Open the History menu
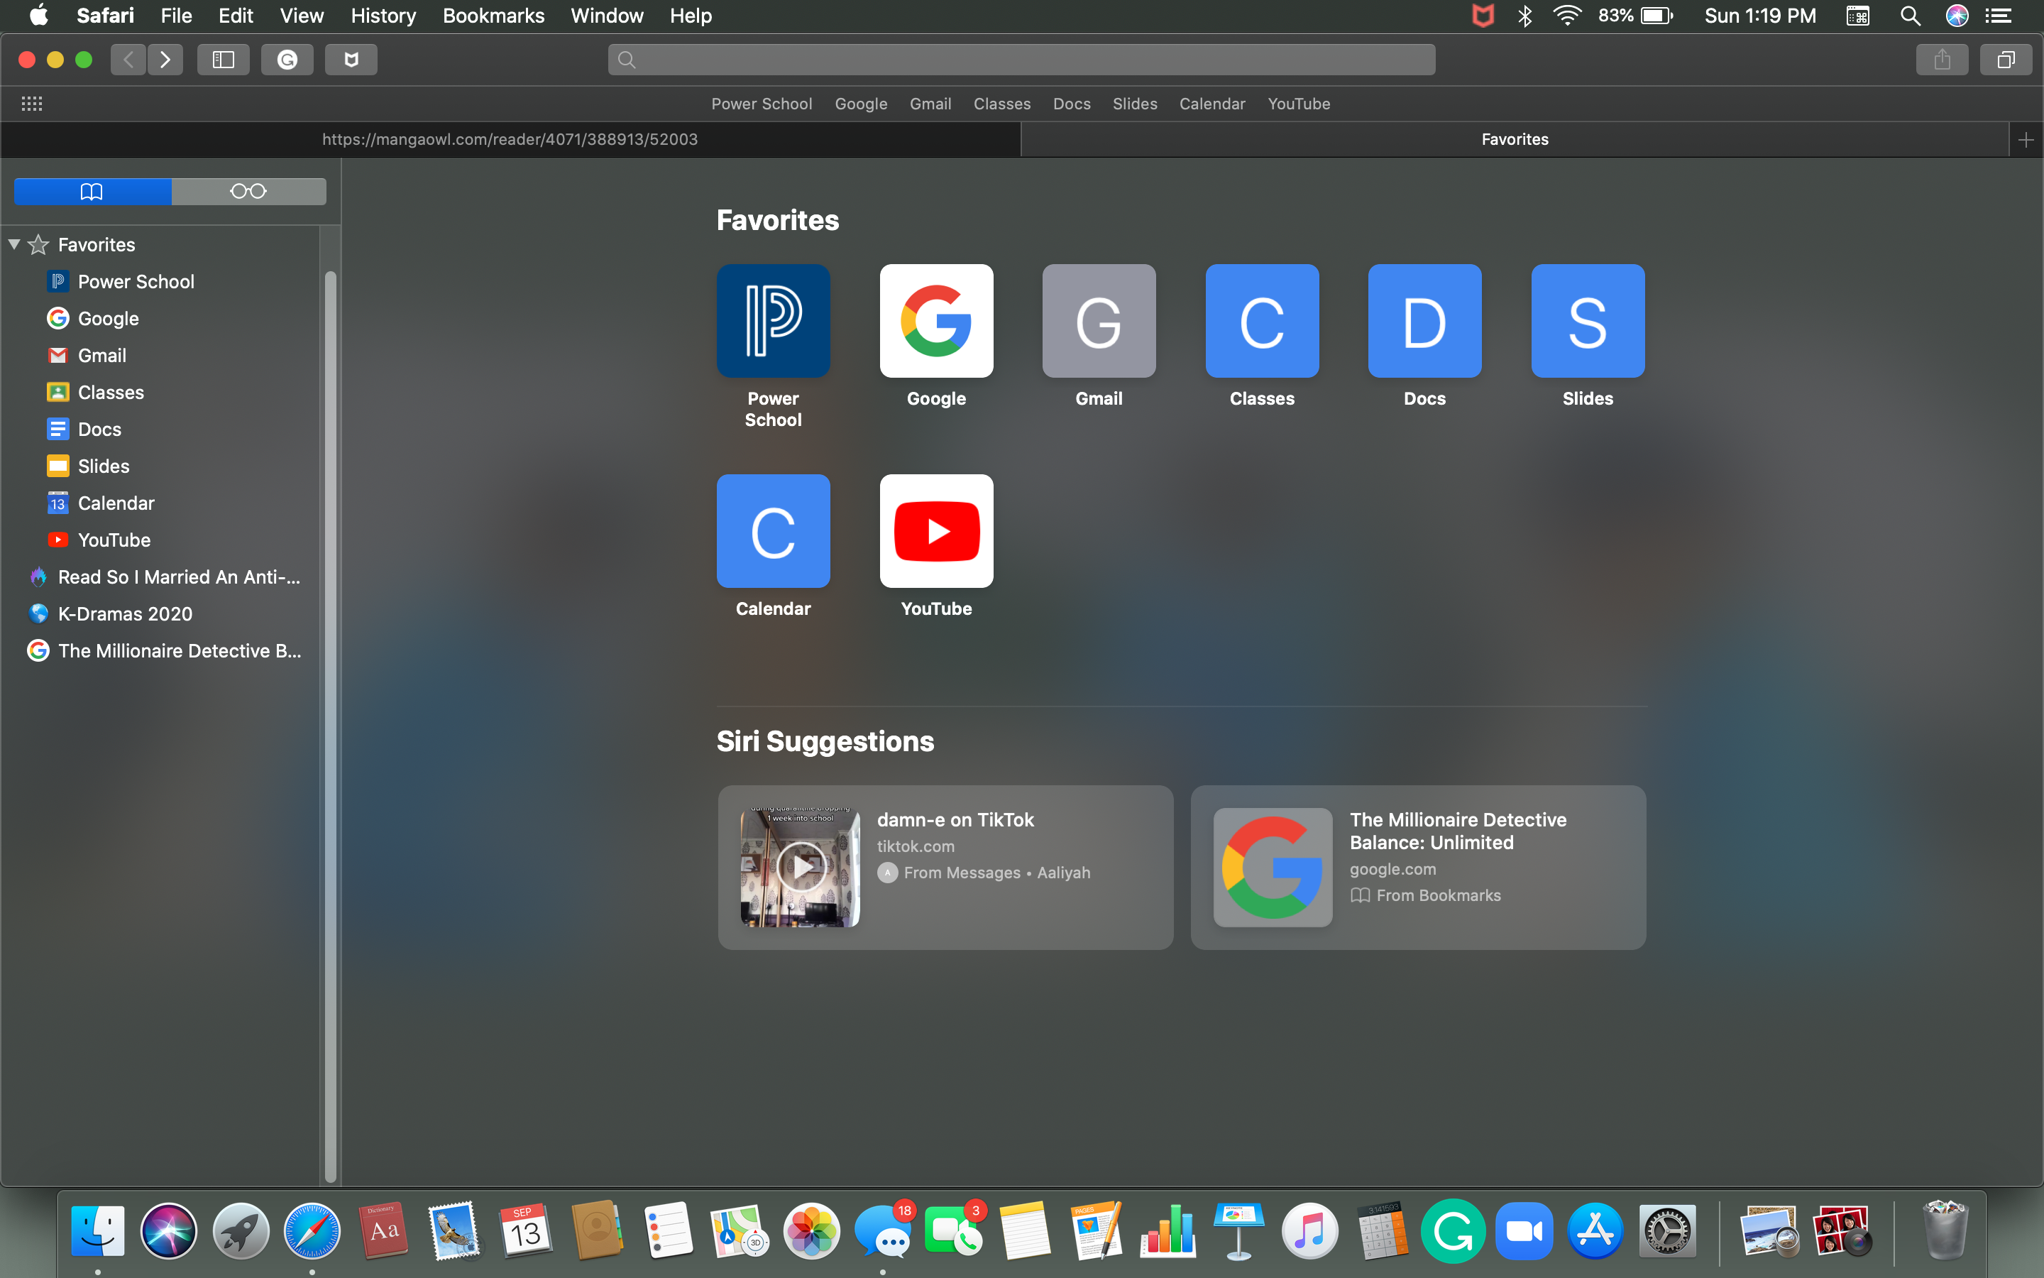The height and width of the screenshot is (1278, 2044). coord(383,15)
